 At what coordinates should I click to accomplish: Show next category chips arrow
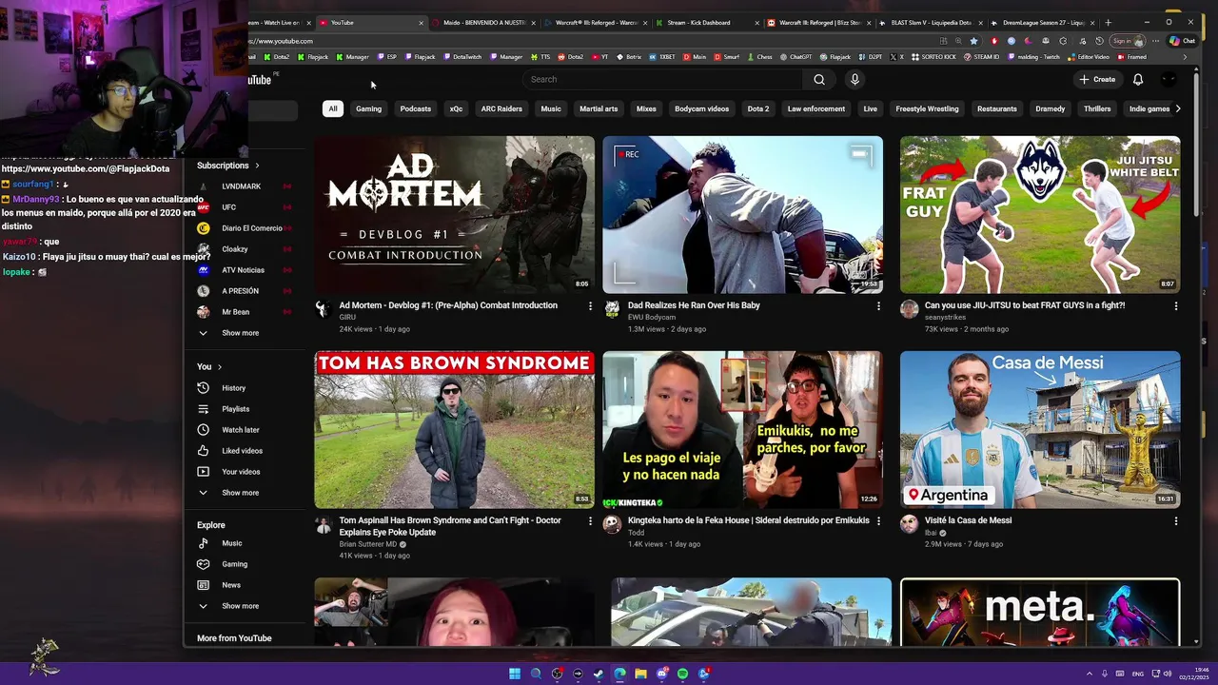click(x=1178, y=108)
